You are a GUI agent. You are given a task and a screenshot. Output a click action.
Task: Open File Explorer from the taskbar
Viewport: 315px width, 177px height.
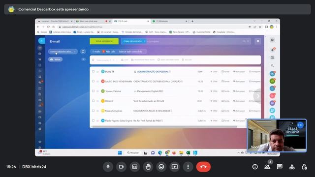tap(181, 153)
